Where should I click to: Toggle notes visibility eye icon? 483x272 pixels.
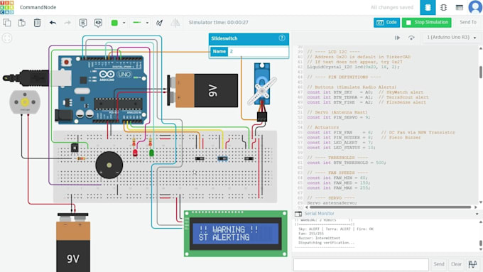(x=98, y=23)
